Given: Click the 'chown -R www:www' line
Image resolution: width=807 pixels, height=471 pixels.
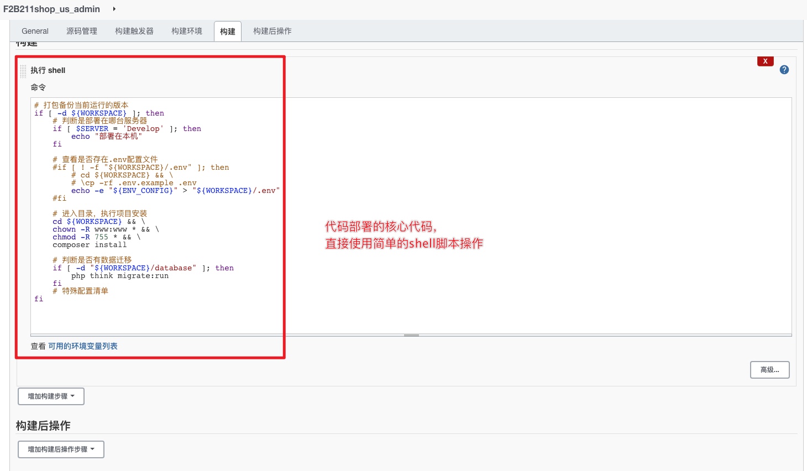Looking at the screenshot, I should 106,229.
